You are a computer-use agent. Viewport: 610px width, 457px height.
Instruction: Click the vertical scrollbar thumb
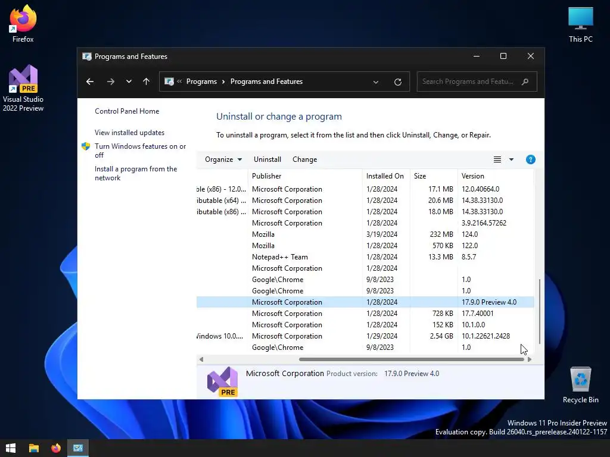[x=540, y=311]
